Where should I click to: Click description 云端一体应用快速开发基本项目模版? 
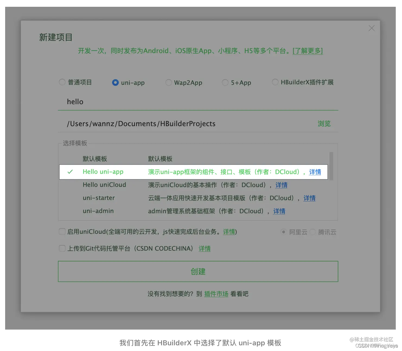tap(197, 198)
